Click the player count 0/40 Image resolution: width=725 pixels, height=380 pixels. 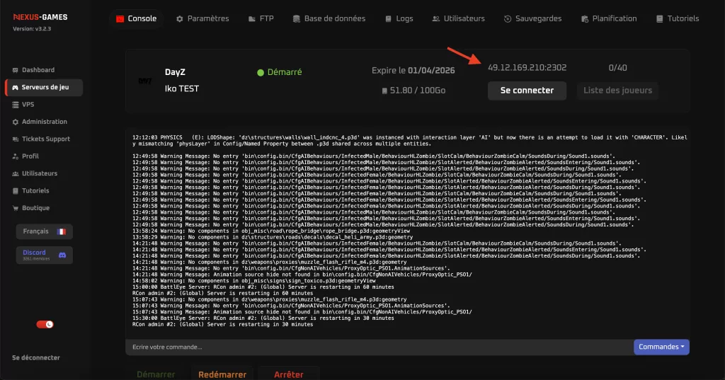point(617,68)
